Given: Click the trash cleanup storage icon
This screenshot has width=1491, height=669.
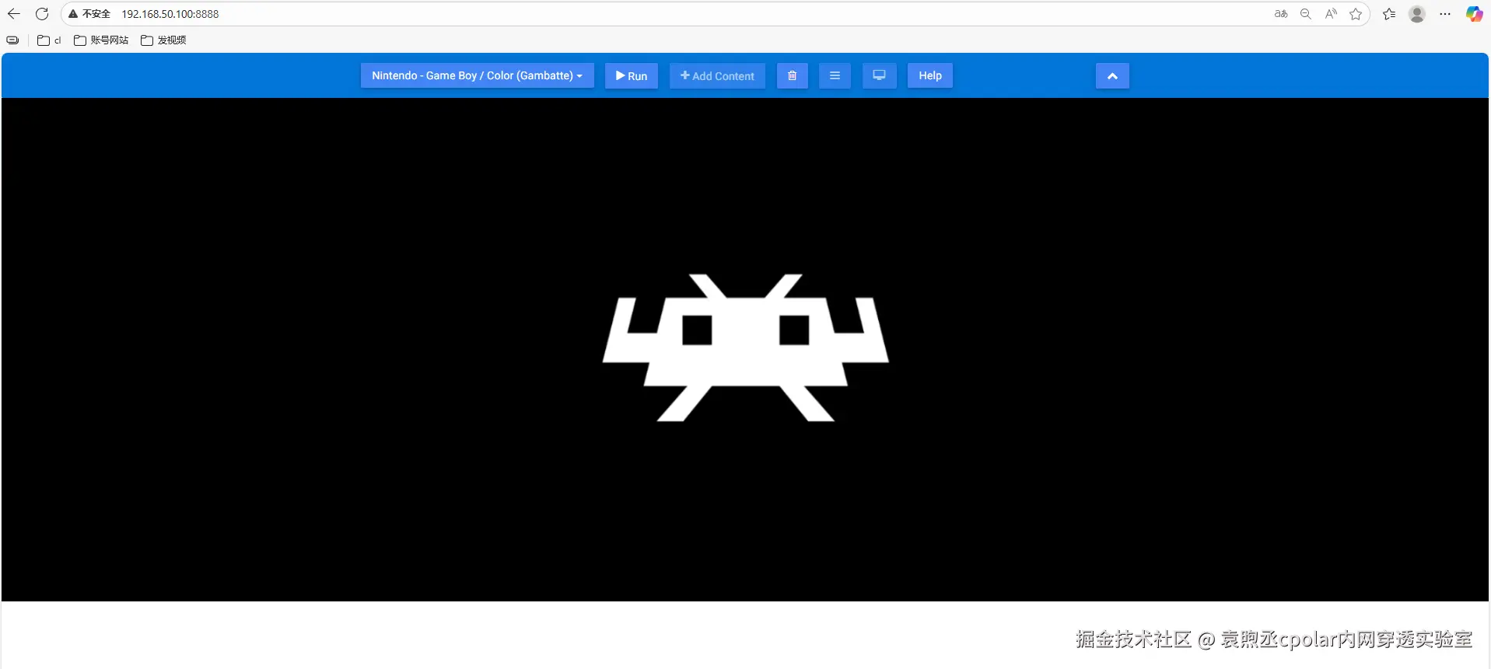Looking at the screenshot, I should (792, 75).
